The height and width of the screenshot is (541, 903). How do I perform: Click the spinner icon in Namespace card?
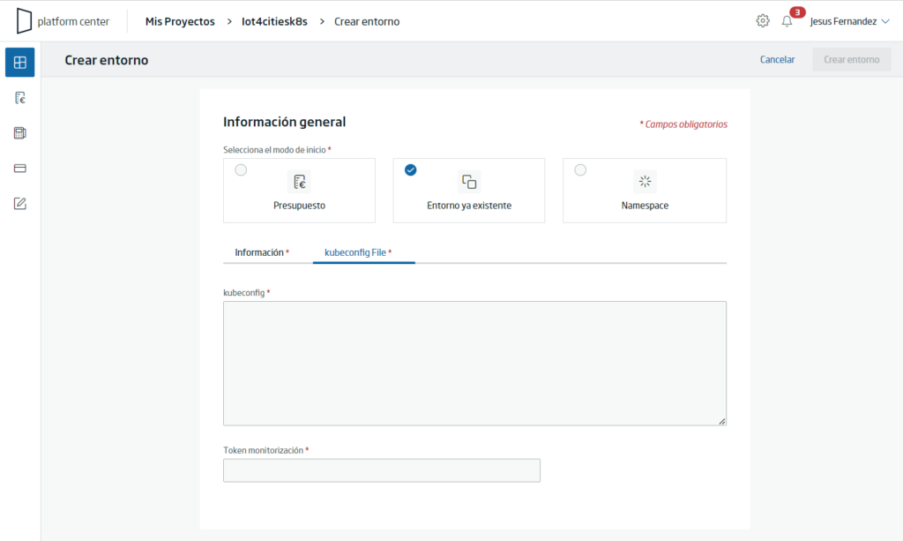(645, 182)
